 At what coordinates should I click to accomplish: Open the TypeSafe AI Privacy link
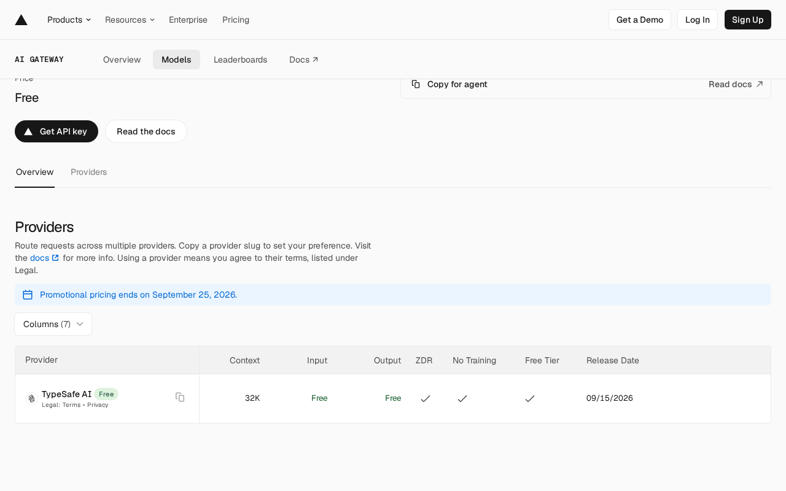(x=98, y=405)
